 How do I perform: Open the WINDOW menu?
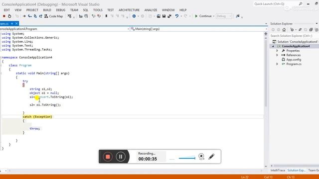tap(168, 10)
